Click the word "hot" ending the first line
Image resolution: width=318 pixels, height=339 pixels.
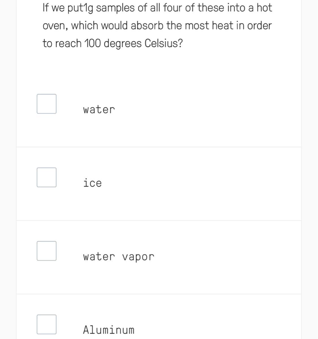pos(264,8)
